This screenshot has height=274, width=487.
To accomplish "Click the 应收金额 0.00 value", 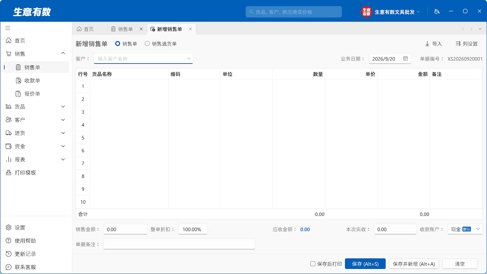I will coord(305,229).
